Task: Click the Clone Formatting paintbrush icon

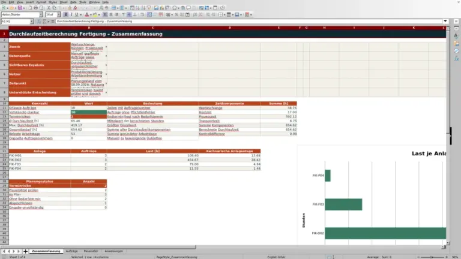Action: [x=70, y=8]
